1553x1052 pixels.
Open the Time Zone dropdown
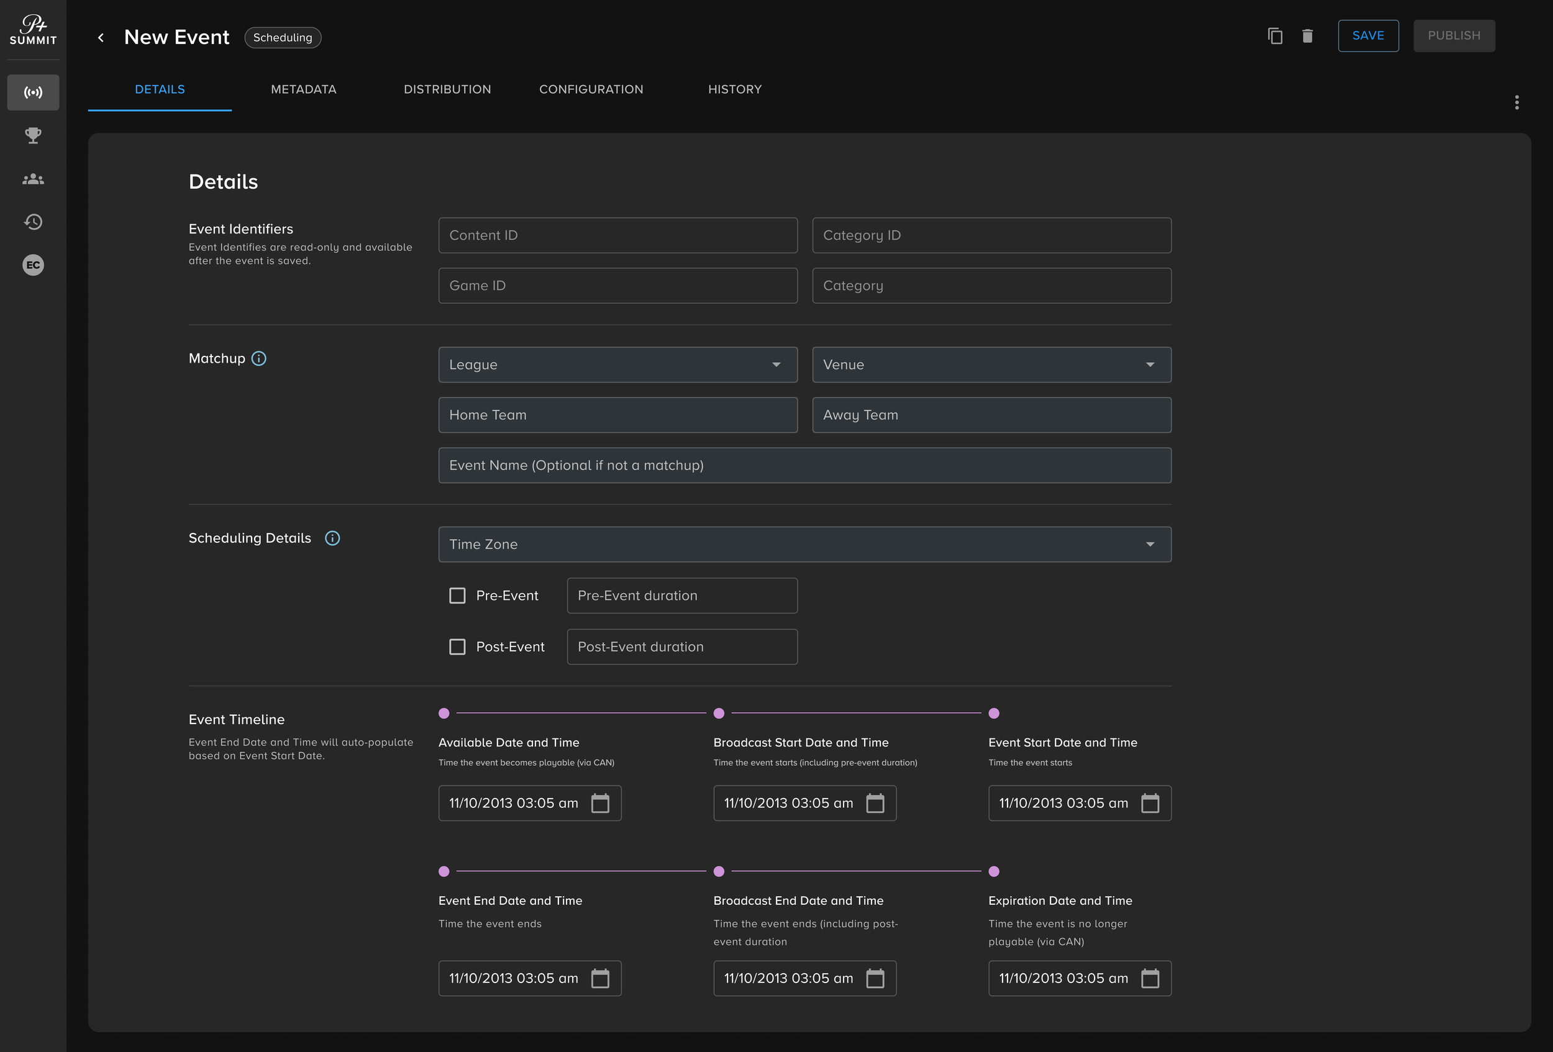click(804, 545)
